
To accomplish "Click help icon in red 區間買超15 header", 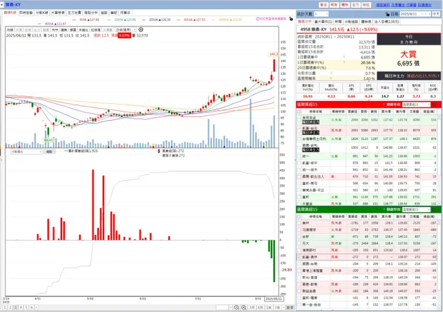I will click(x=384, y=105).
